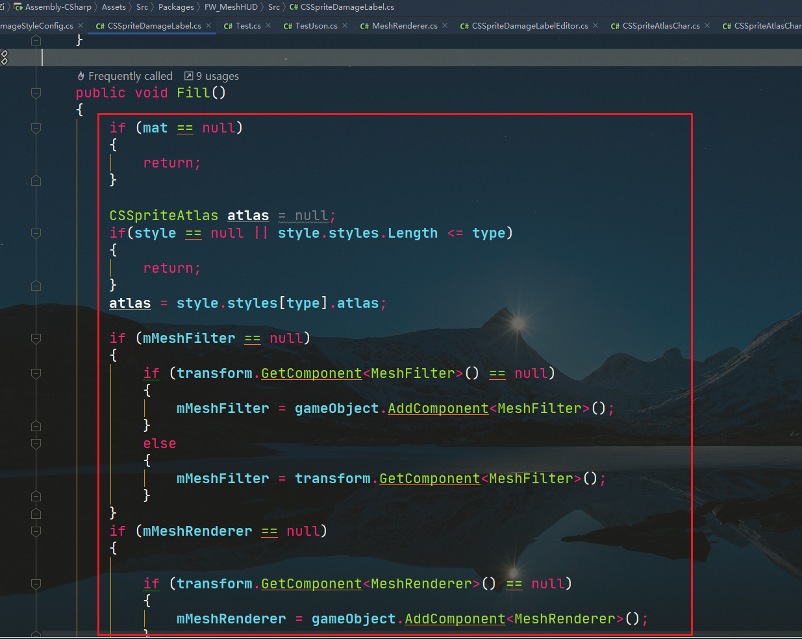
Task: Click the void keyword in the Fill declaration
Action: pyautogui.click(x=151, y=93)
